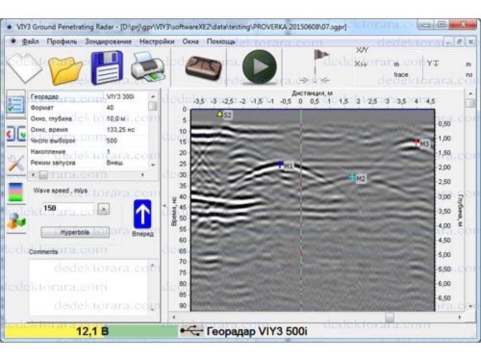Click the arrow button beside Wave speed field
Image resolution: width=481 pixels, height=361 pixels.
tap(104, 209)
